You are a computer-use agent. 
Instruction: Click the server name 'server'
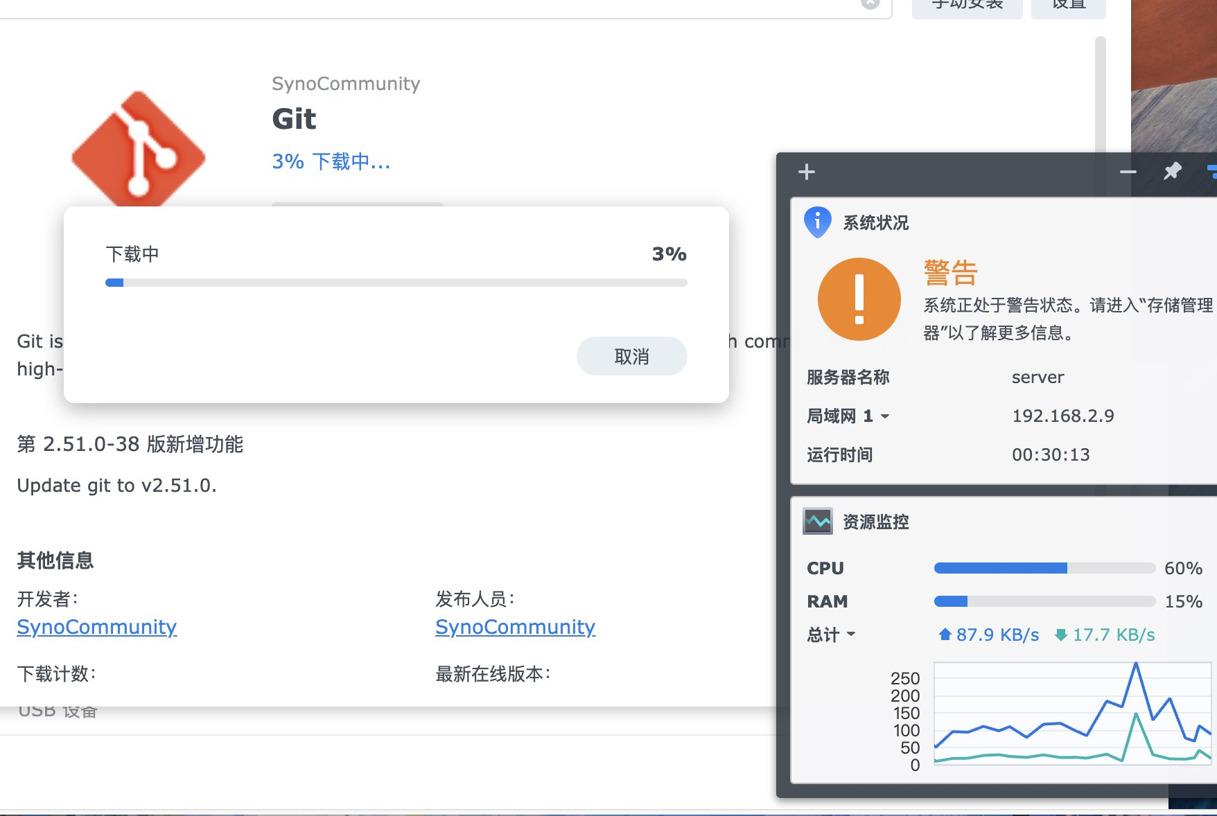click(x=1037, y=377)
